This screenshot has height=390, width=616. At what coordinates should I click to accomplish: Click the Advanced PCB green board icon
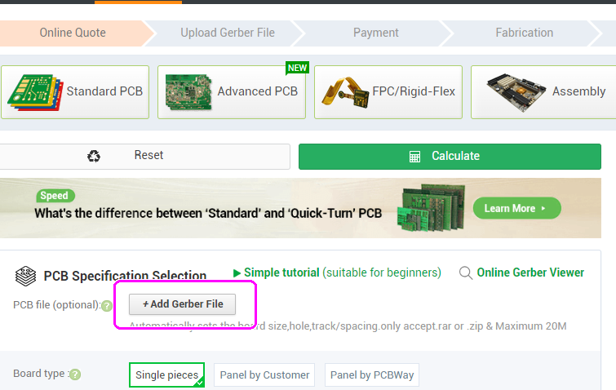tap(188, 92)
